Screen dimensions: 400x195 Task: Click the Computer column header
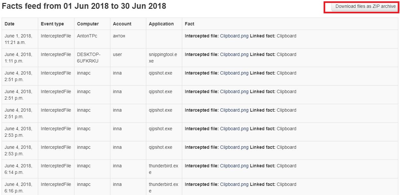point(88,24)
